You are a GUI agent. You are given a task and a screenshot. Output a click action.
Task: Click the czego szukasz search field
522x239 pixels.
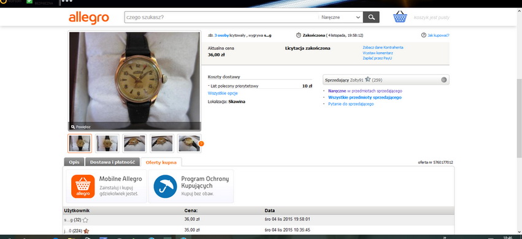point(221,17)
